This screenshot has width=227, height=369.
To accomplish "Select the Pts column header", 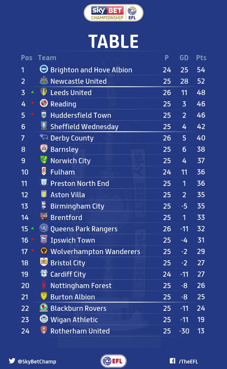I will pyautogui.click(x=201, y=58).
